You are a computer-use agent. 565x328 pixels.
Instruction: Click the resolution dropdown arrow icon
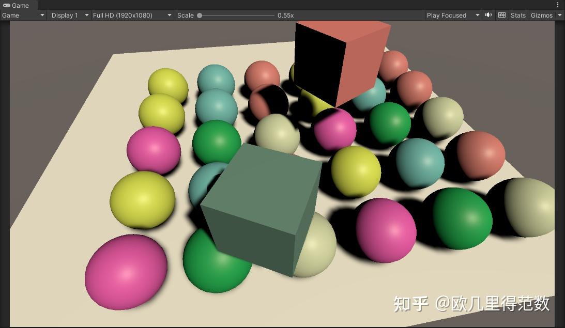[x=169, y=15]
